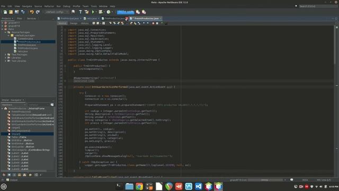Open the Window menu
The width and height of the screenshot is (339, 191).
(x=103, y=6)
